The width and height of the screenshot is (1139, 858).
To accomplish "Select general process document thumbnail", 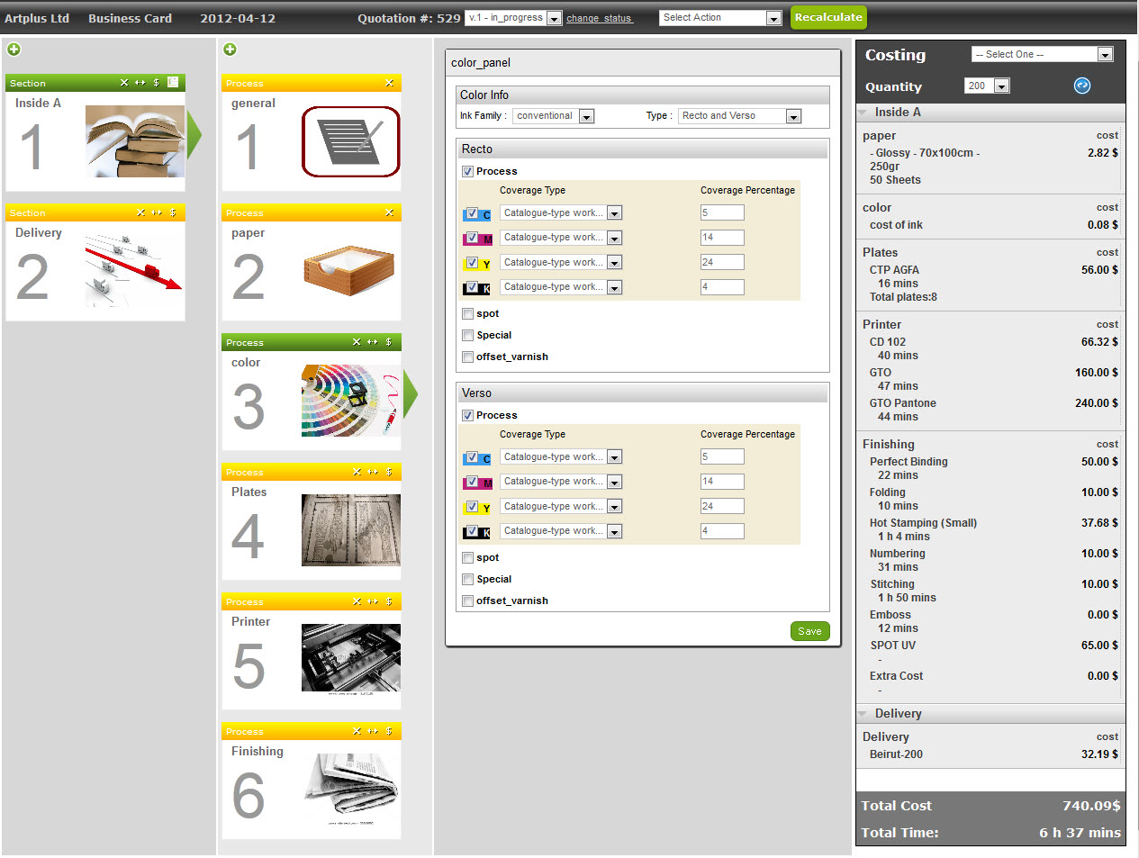I will point(351,141).
